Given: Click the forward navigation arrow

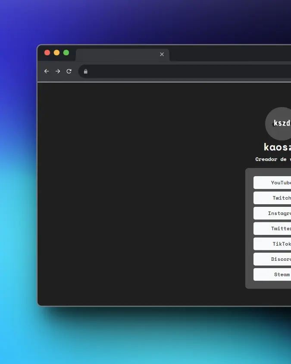Looking at the screenshot, I should (x=58, y=71).
